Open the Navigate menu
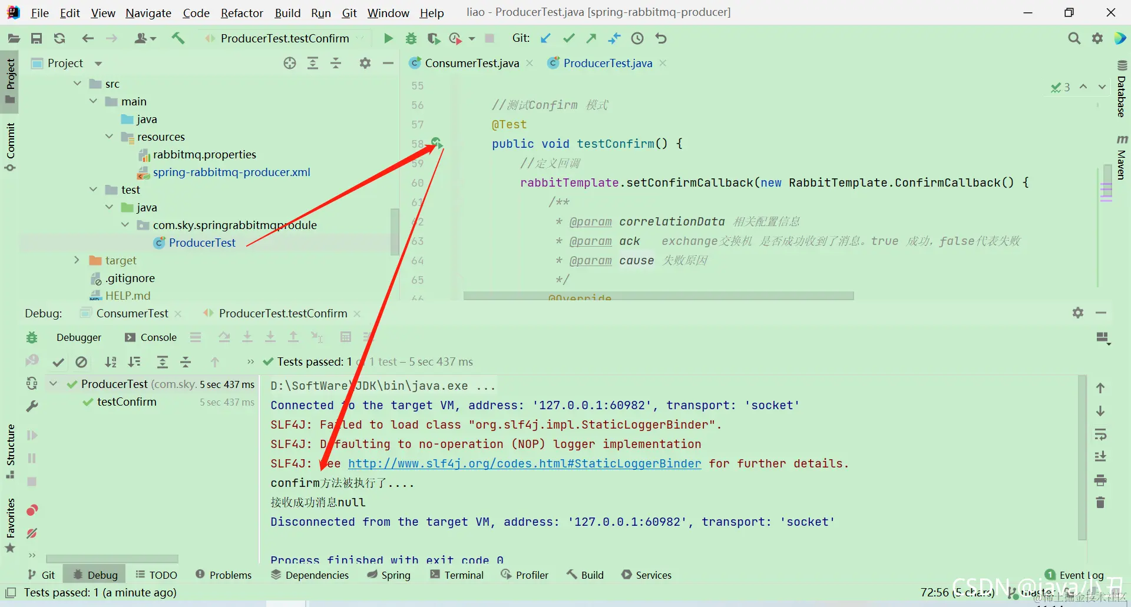This screenshot has height=607, width=1131. click(148, 13)
